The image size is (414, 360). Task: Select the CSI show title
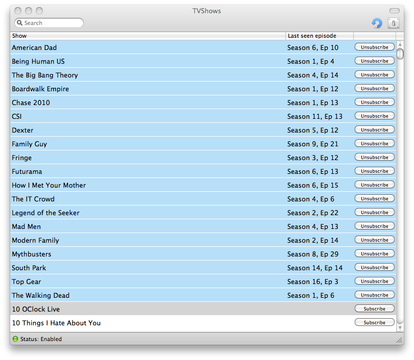(x=17, y=116)
